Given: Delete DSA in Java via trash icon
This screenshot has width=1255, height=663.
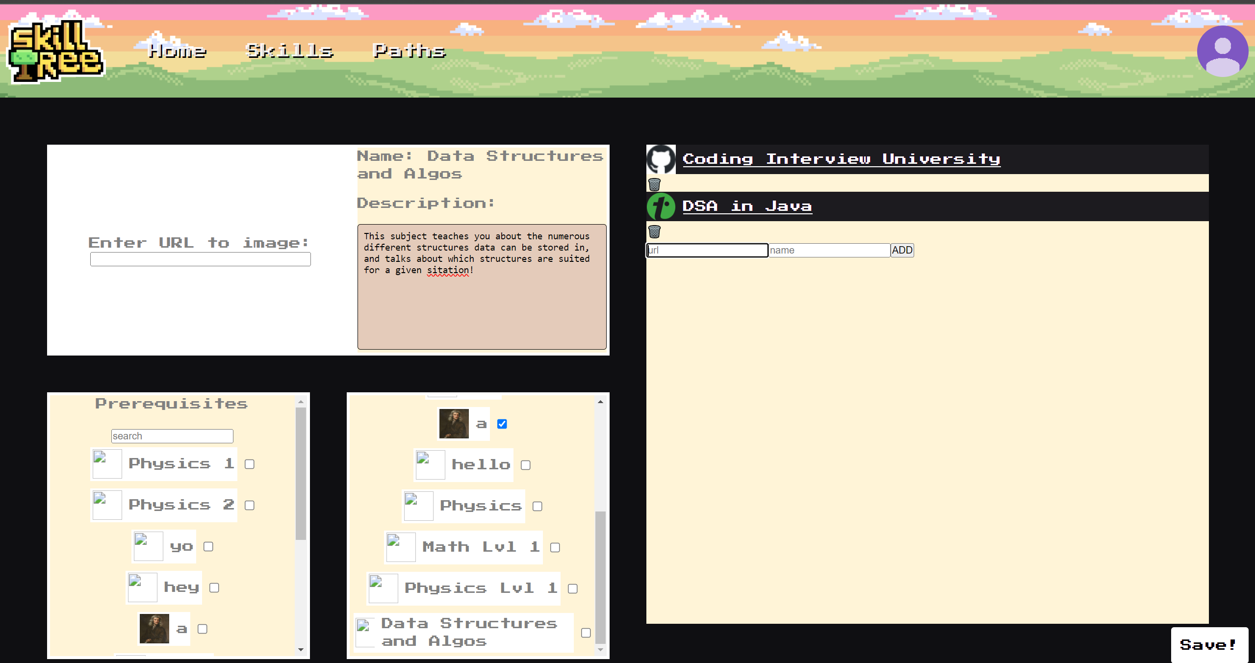Looking at the screenshot, I should click(x=654, y=231).
